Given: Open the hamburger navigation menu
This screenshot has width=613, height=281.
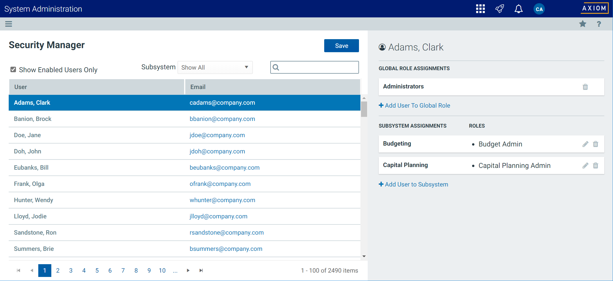Looking at the screenshot, I should click(x=9, y=24).
